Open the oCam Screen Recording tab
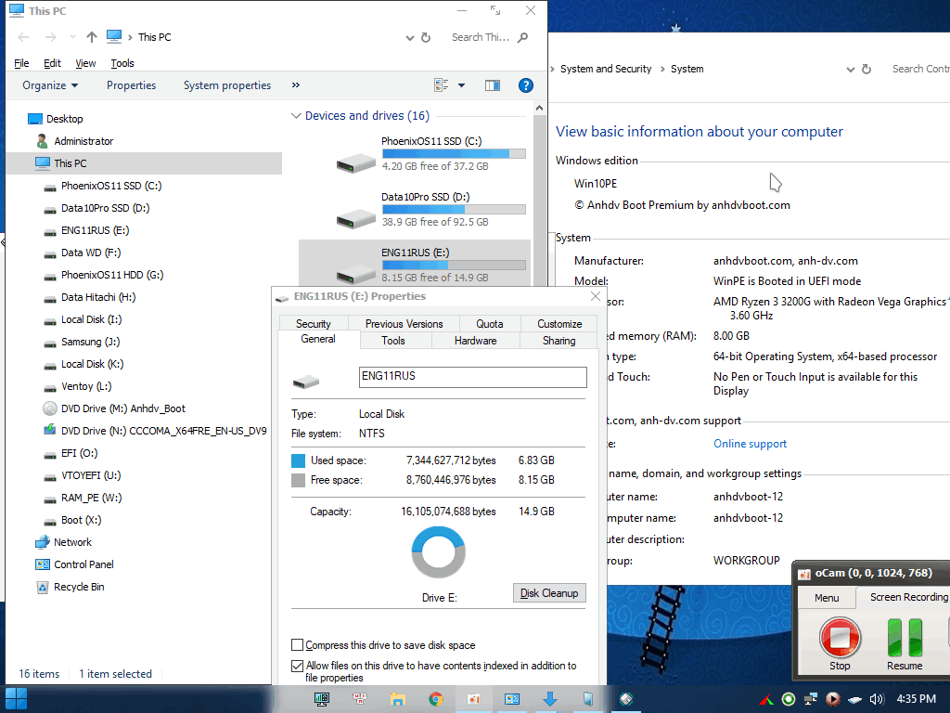The image size is (950, 713). tap(903, 597)
